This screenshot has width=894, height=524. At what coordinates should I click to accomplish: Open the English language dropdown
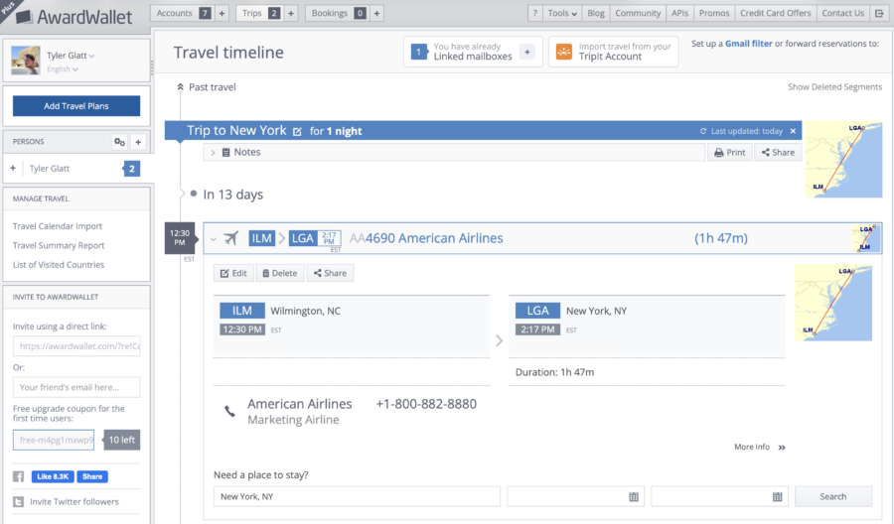pos(63,68)
